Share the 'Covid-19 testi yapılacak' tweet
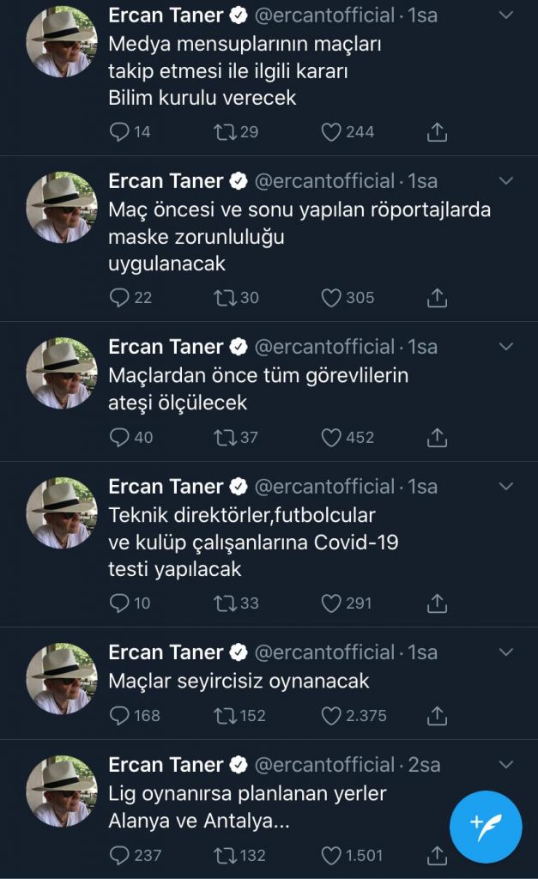The width and height of the screenshot is (538, 879). pos(437,603)
